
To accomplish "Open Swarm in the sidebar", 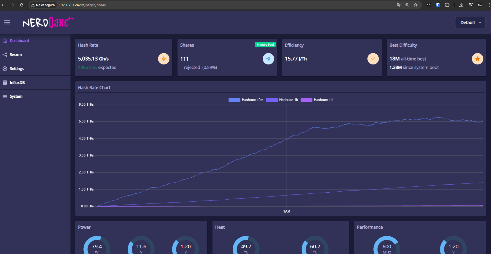I will [16, 55].
